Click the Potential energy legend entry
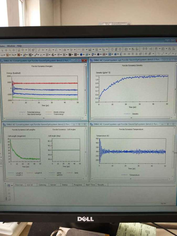This screenshot has width=177, height=236. tap(30, 112)
